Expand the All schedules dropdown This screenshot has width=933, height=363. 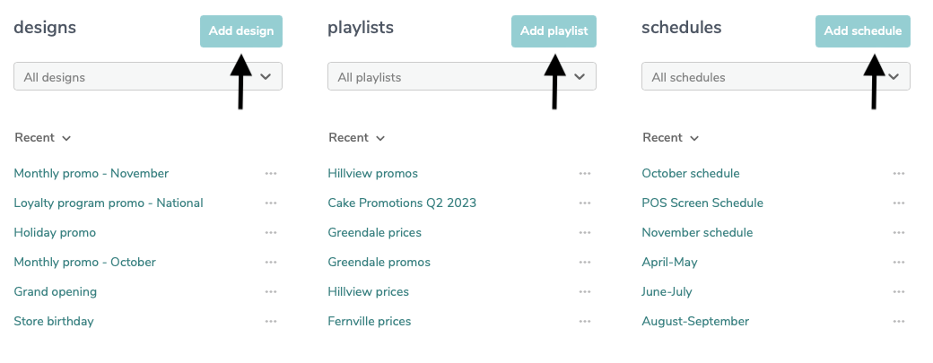point(776,77)
